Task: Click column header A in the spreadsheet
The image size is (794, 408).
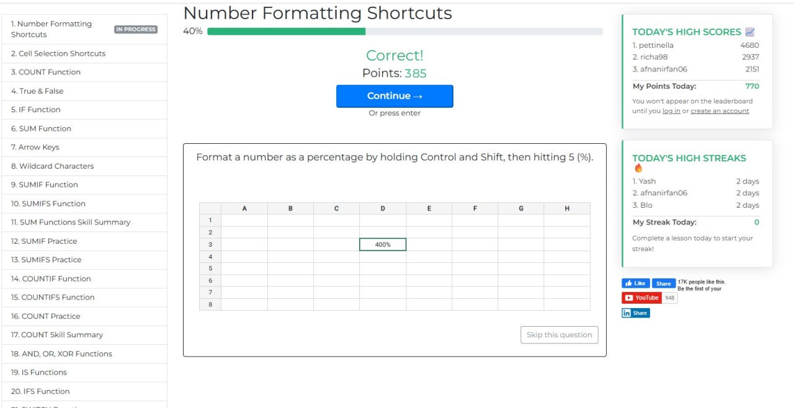Action: point(244,208)
